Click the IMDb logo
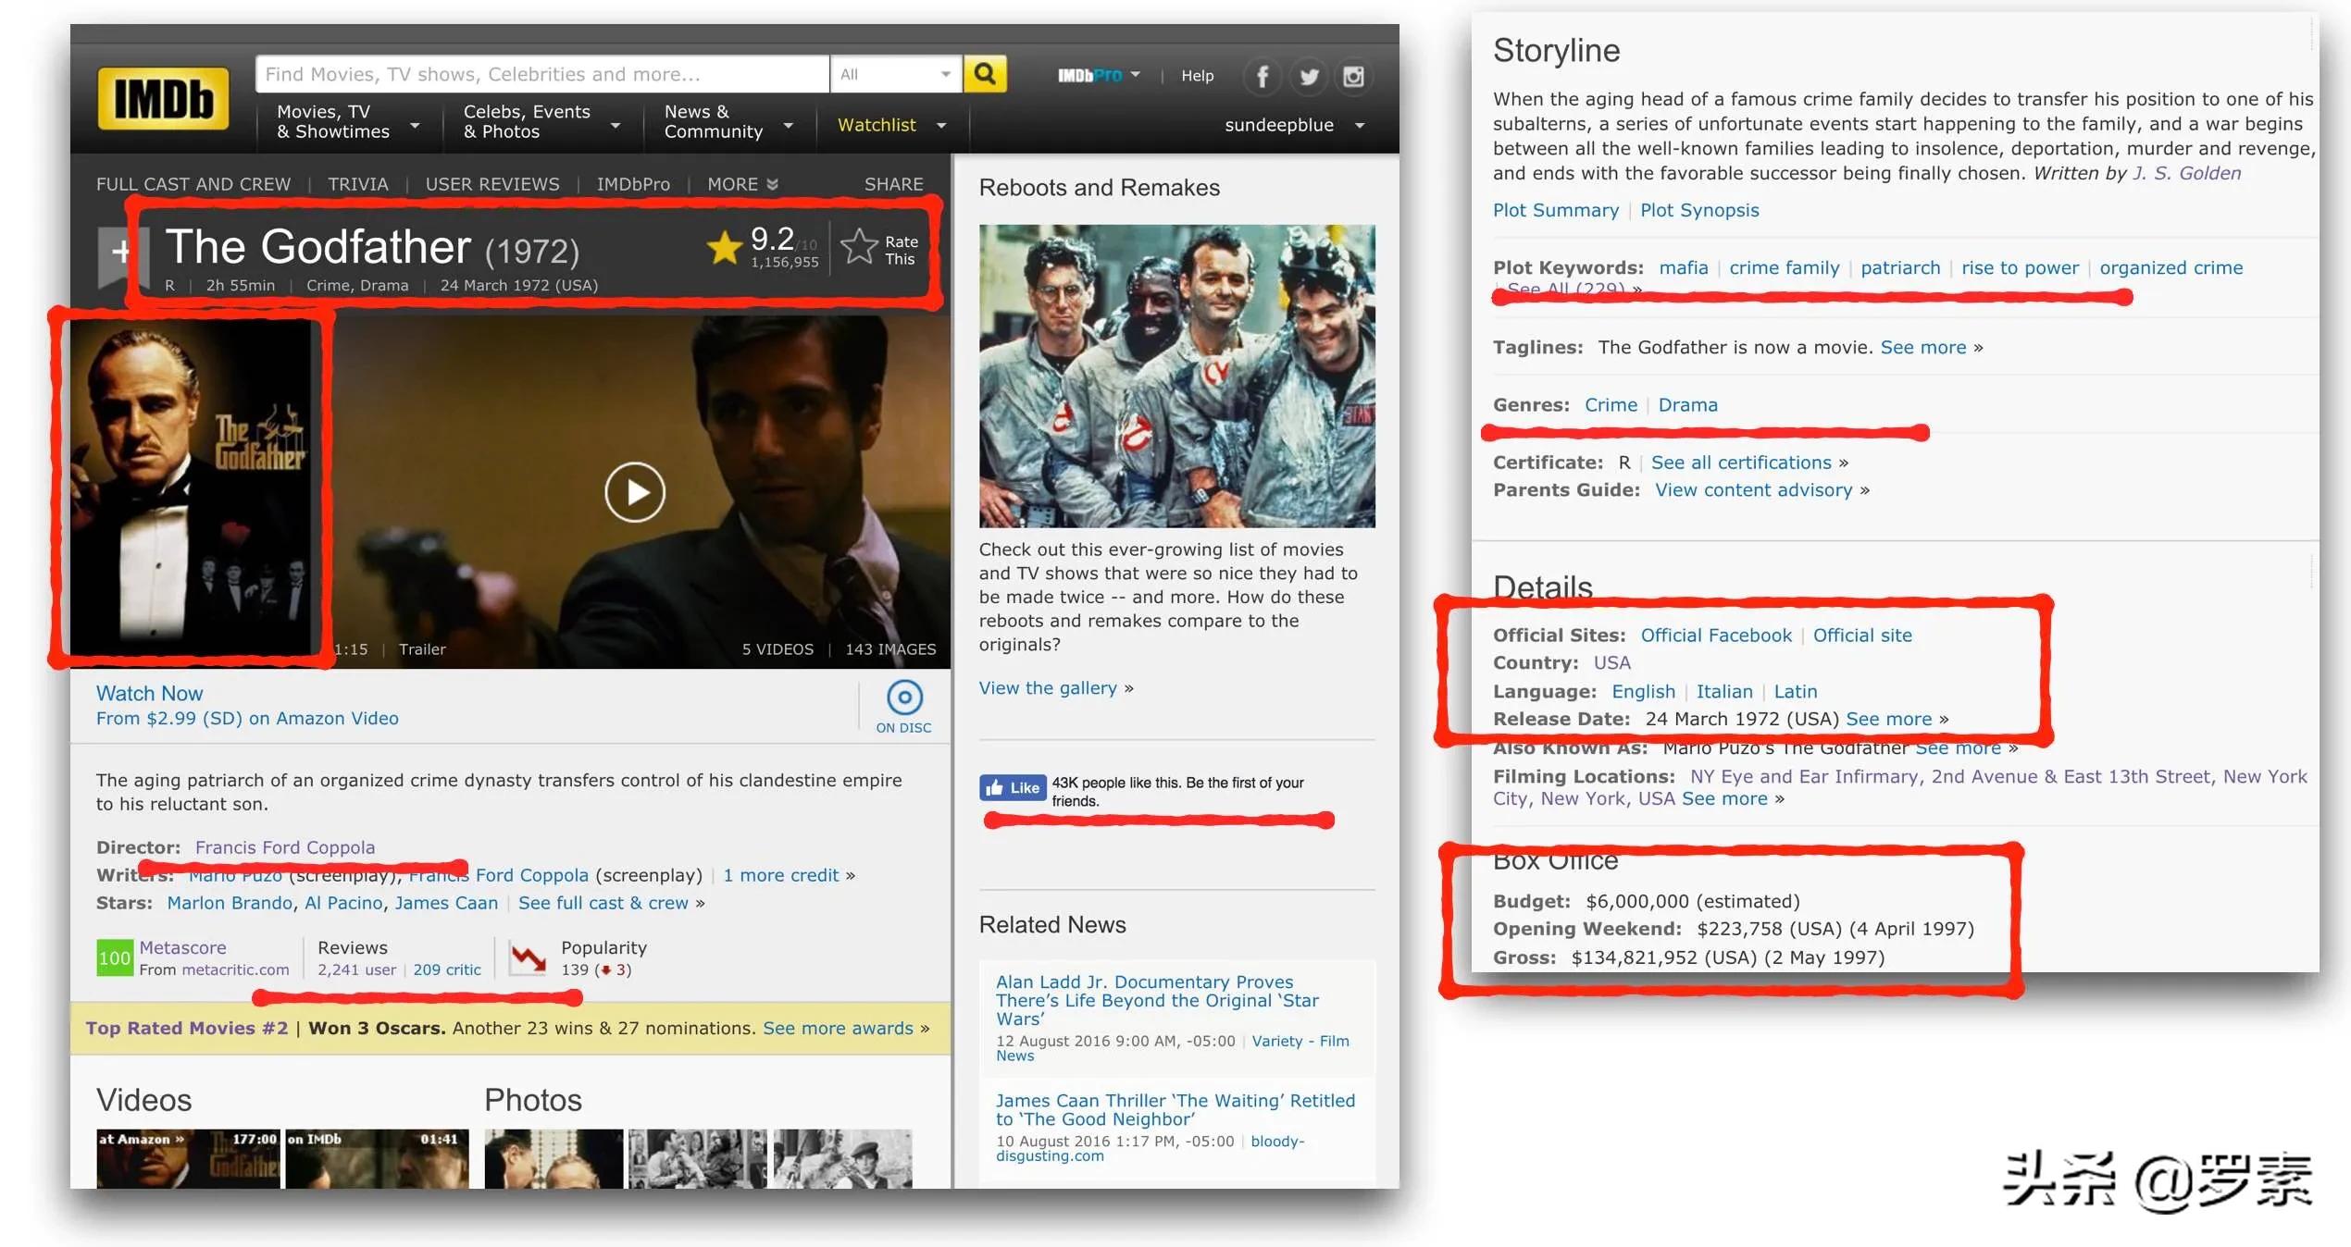Viewport: 2351px width, 1247px height. (163, 98)
